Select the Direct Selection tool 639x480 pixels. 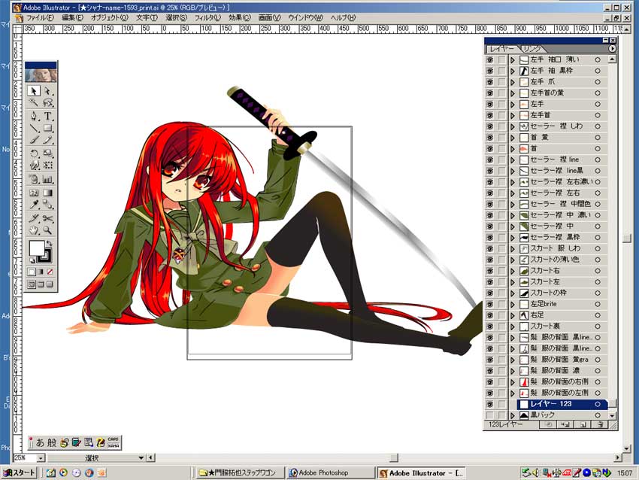(x=47, y=90)
